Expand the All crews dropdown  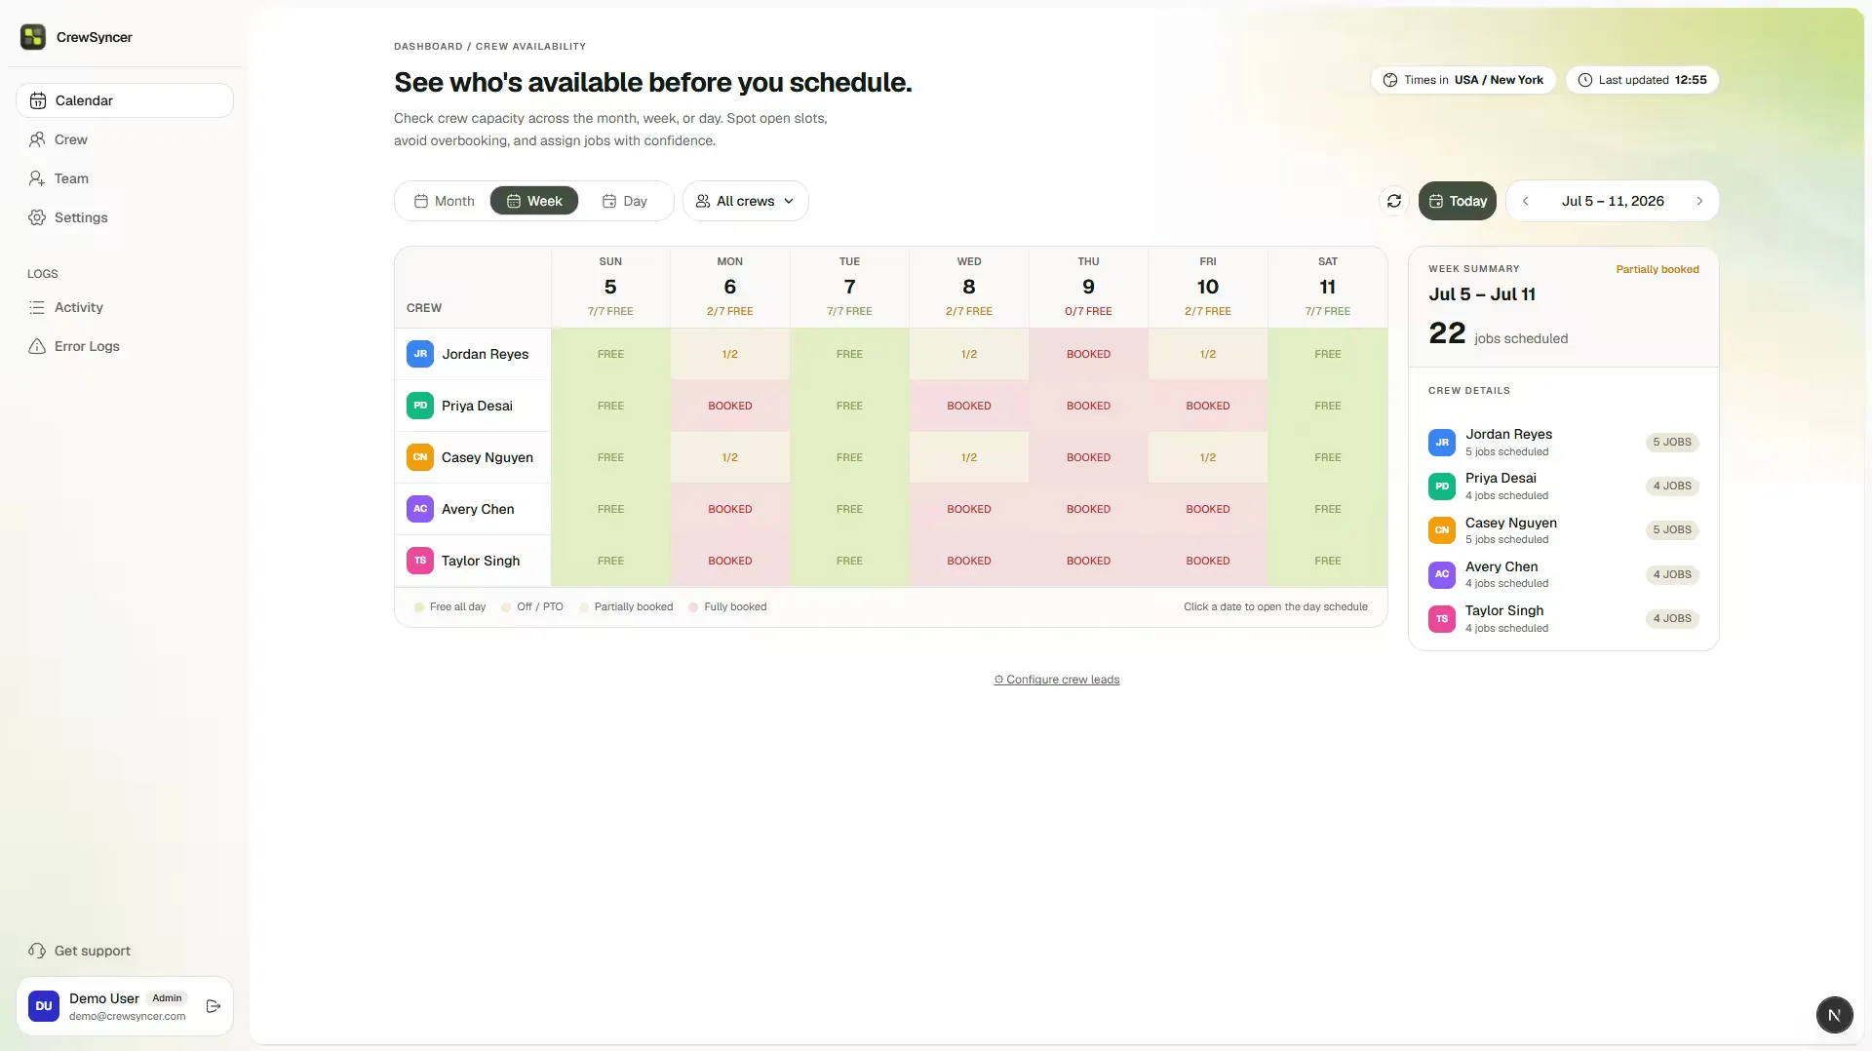point(745,201)
